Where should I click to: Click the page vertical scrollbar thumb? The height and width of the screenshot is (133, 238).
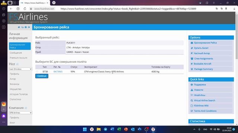pos(237,37)
